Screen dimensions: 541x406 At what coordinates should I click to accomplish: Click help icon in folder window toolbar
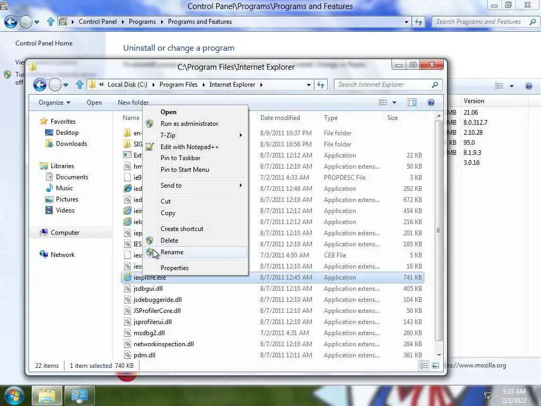431,103
